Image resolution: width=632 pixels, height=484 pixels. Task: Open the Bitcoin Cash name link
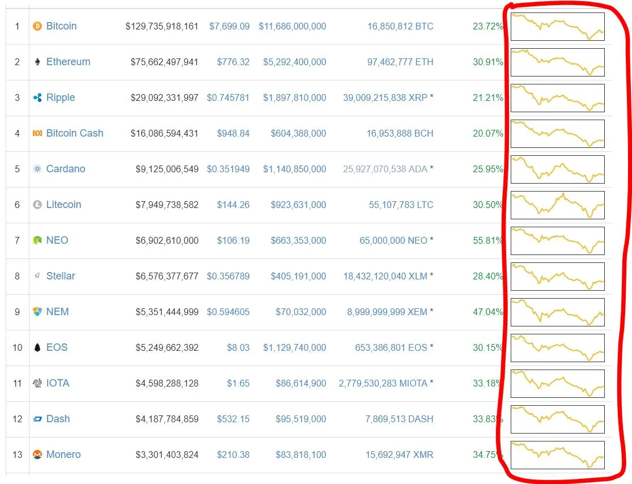[75, 133]
